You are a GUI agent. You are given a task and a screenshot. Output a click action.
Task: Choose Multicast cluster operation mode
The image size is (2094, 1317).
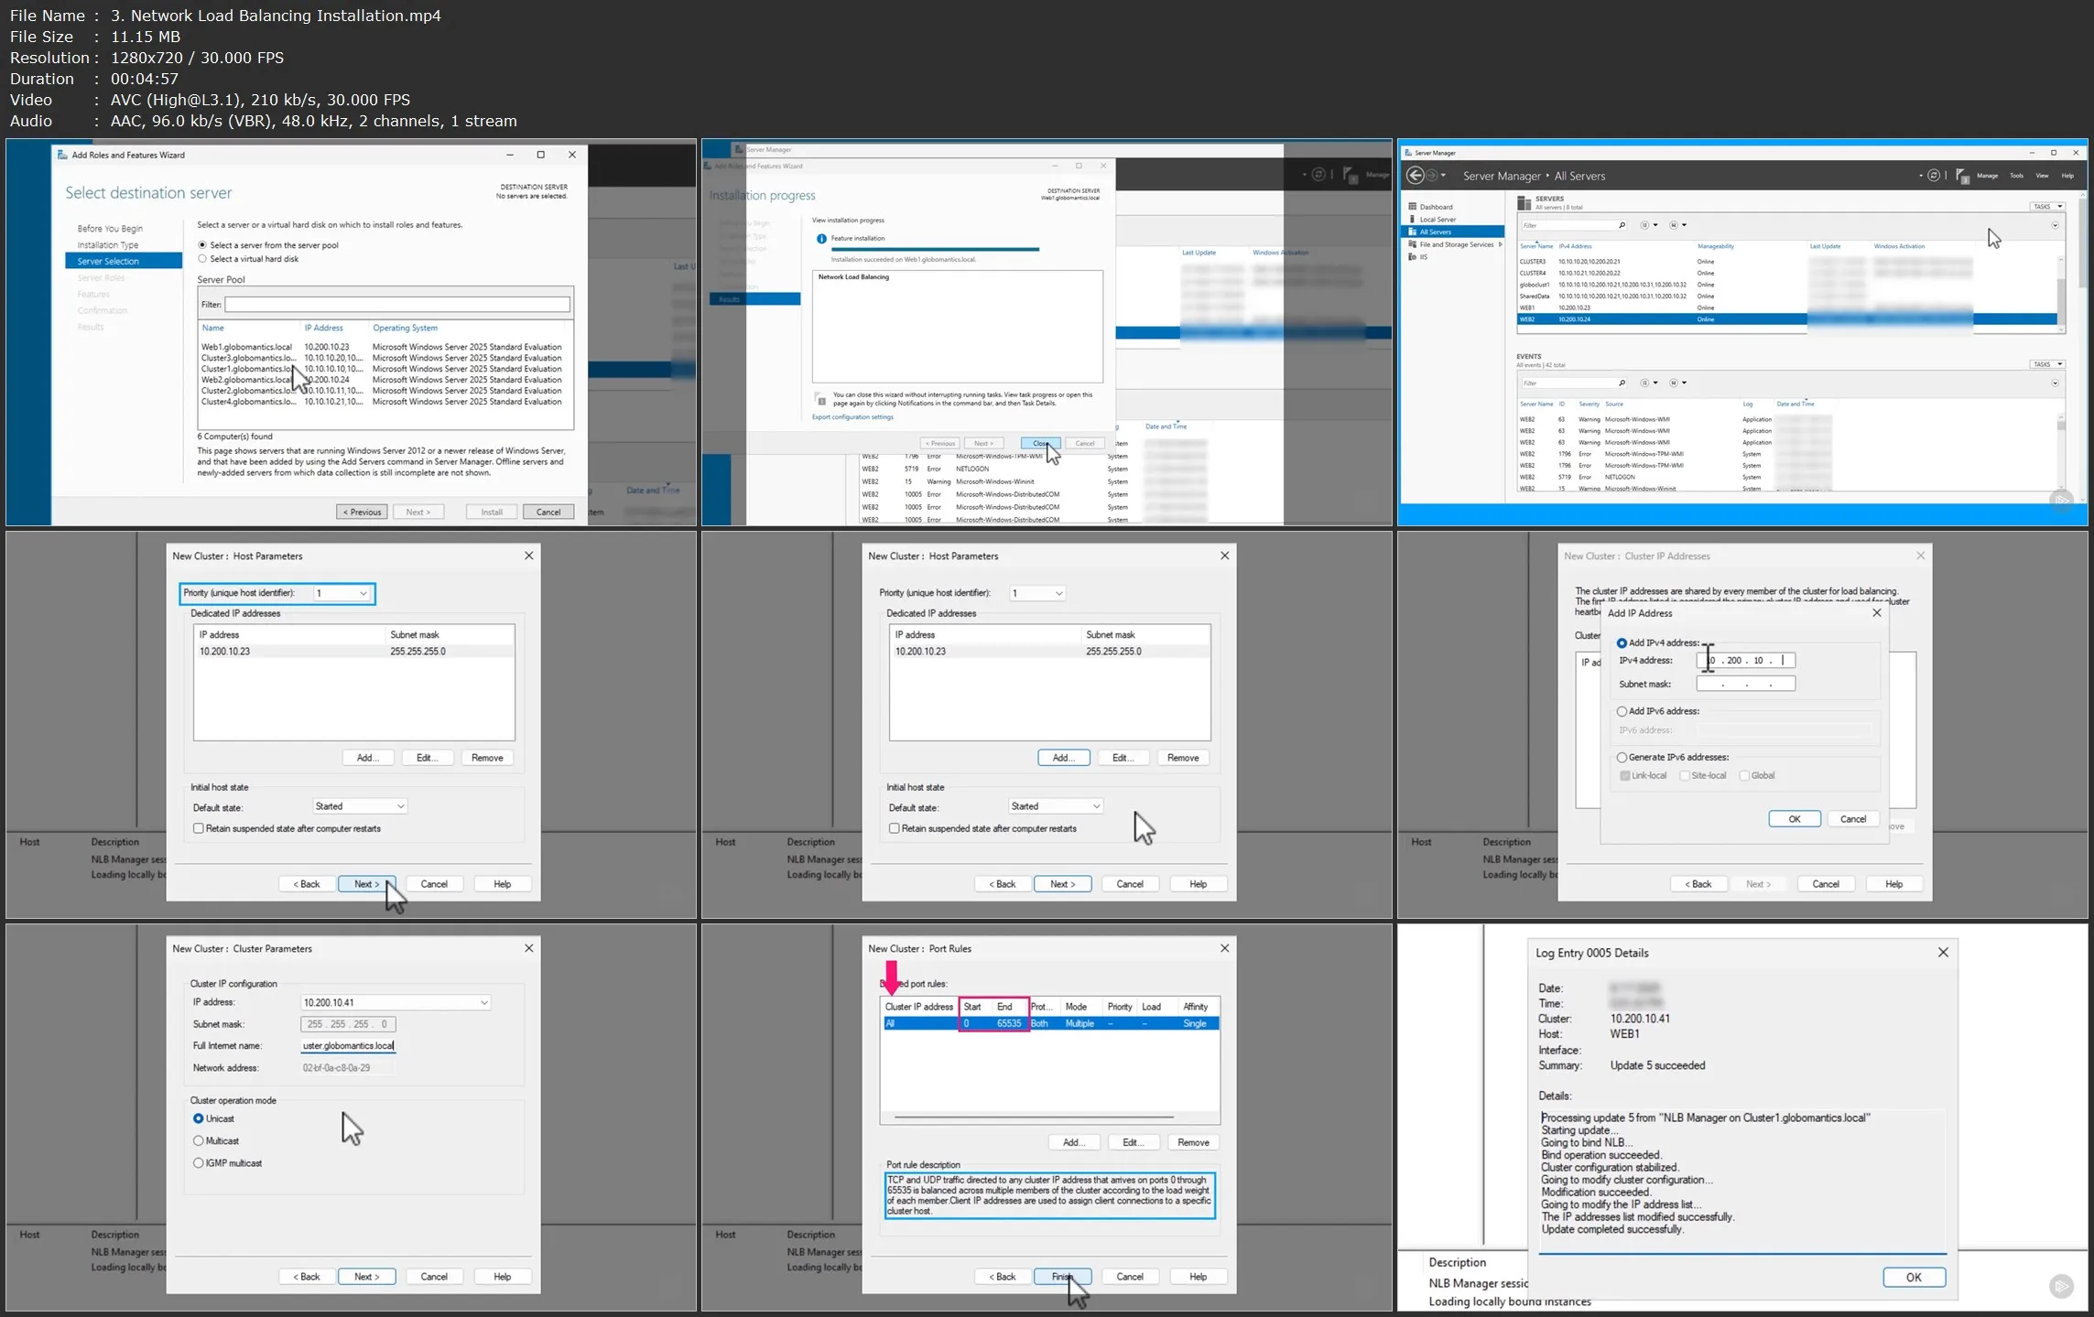pyautogui.click(x=198, y=1140)
